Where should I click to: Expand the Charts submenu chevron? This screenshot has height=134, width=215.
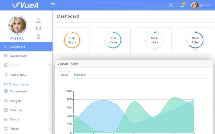coord(49,120)
